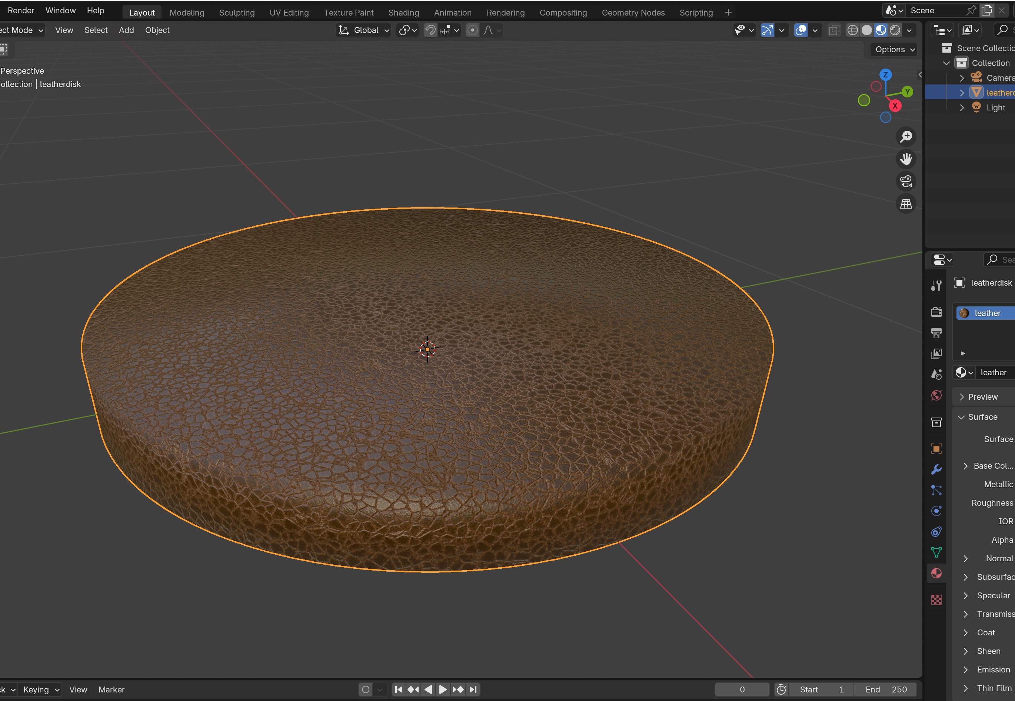
Task: Toggle gizmo display in the viewport
Action: click(x=767, y=30)
